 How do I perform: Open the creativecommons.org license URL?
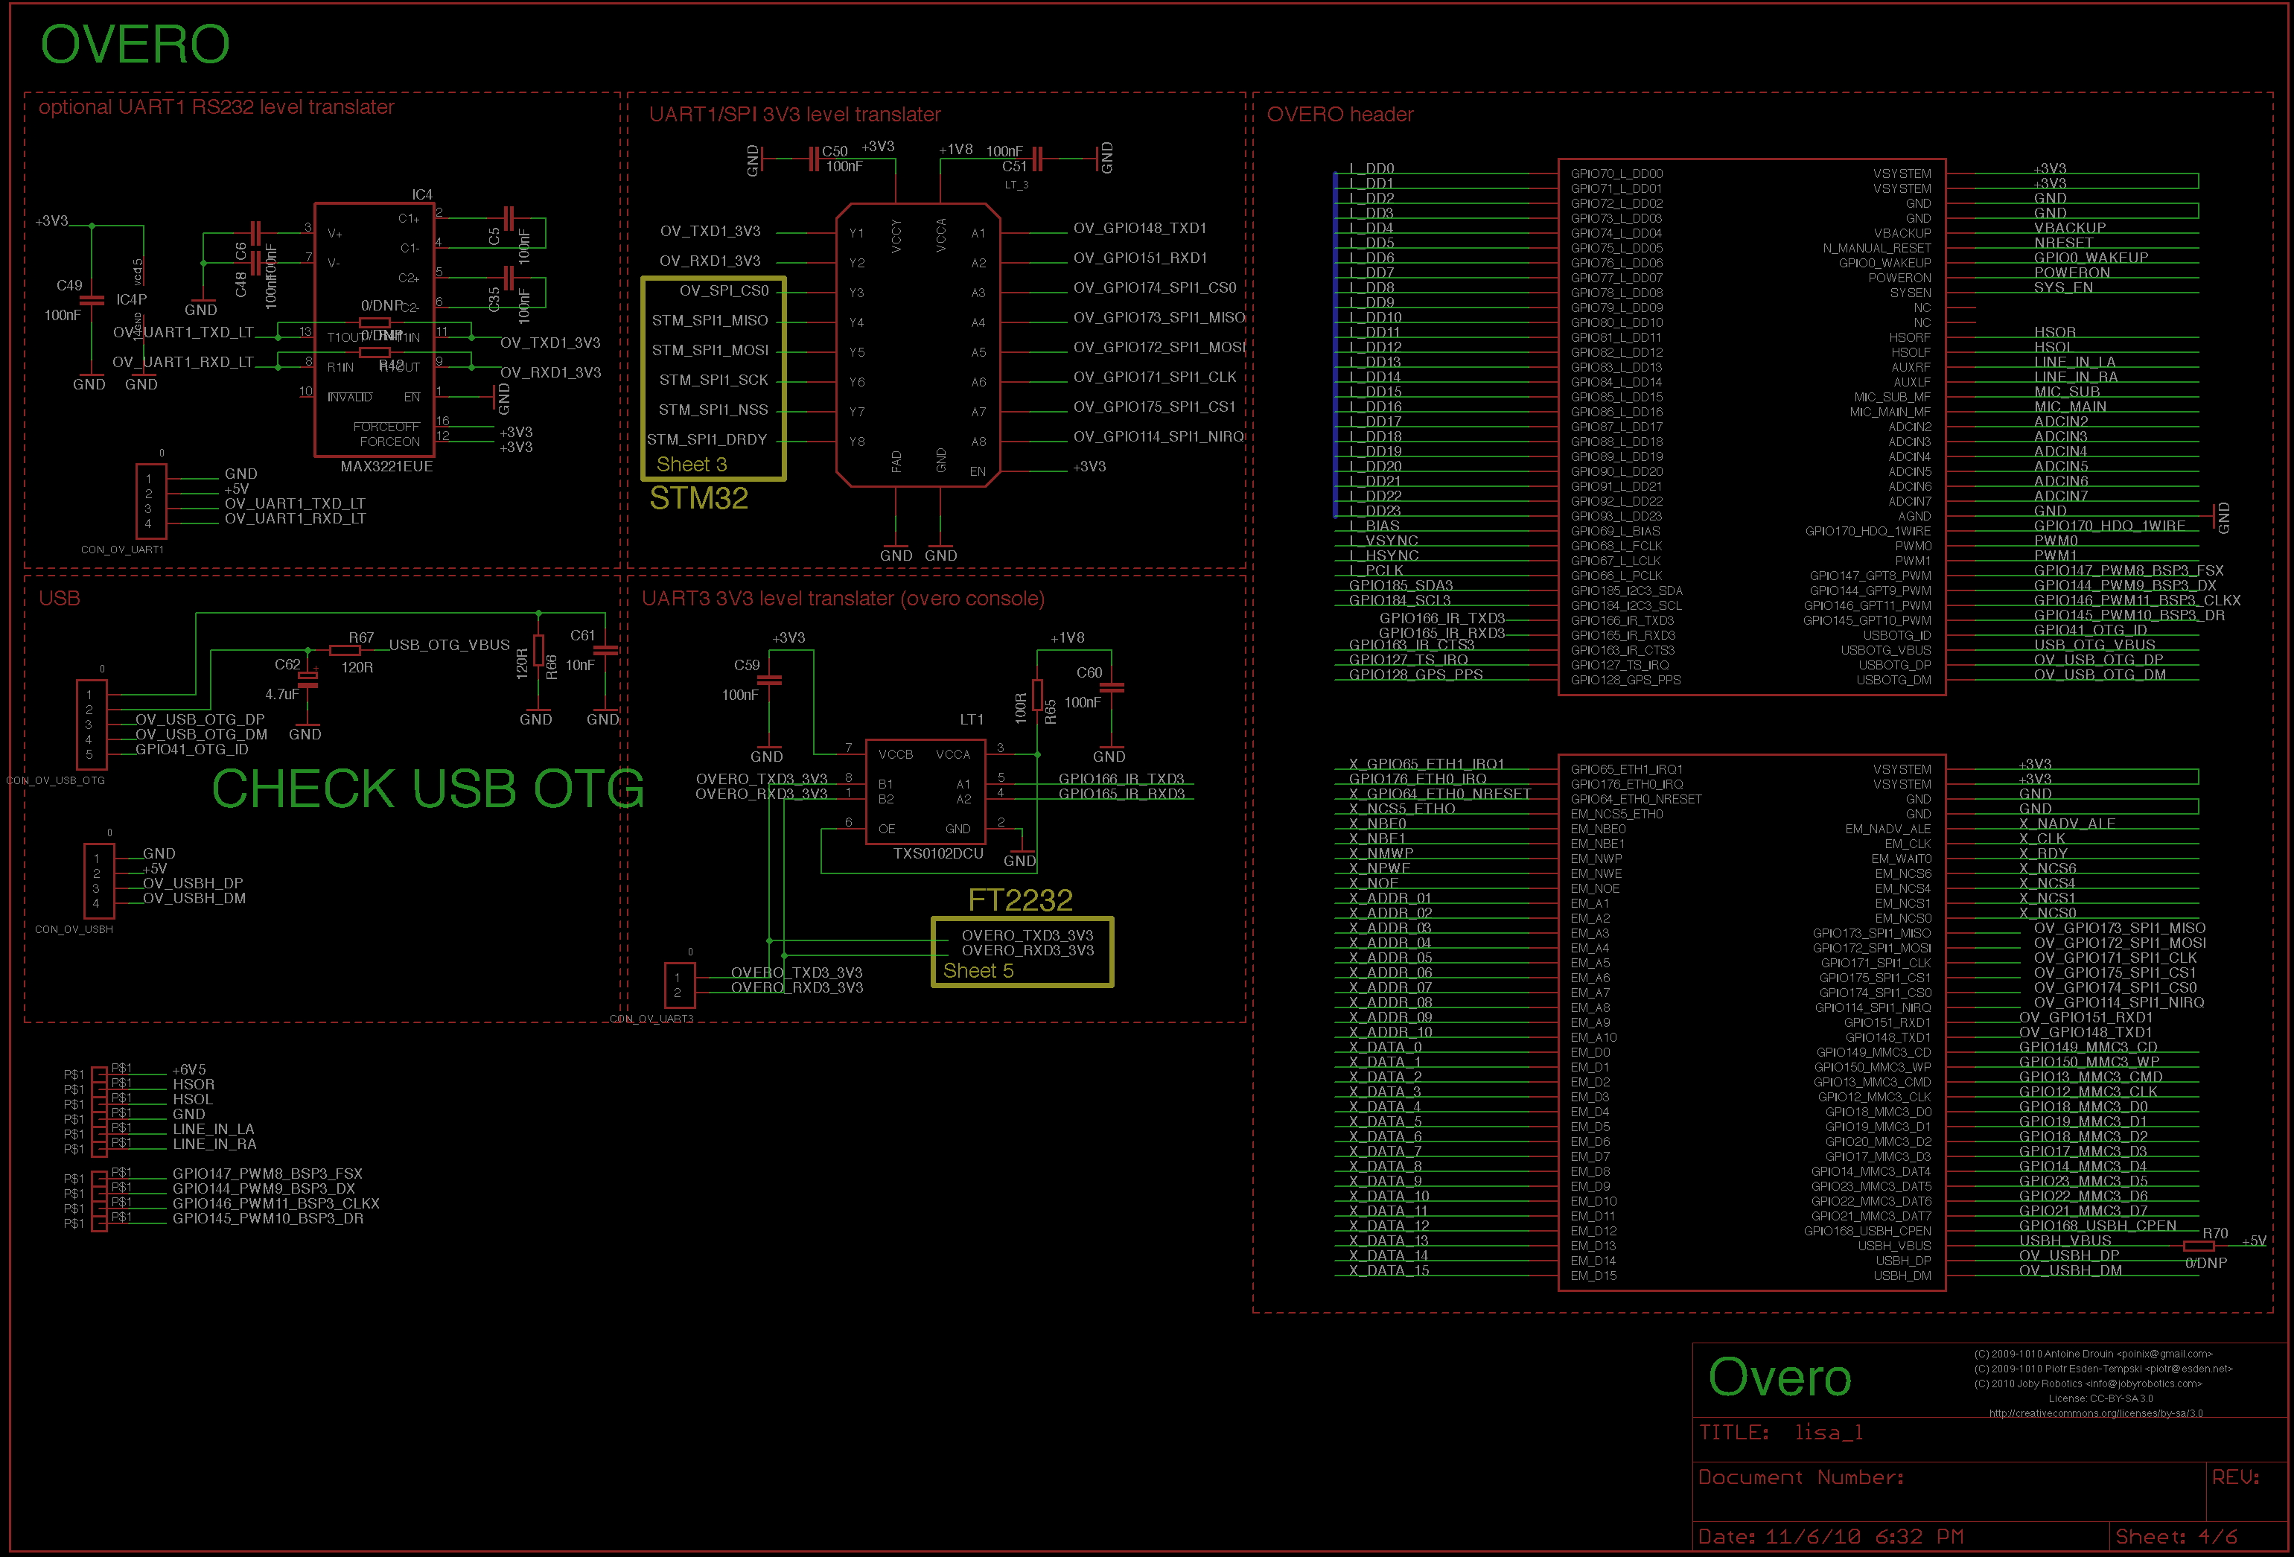2096,1413
